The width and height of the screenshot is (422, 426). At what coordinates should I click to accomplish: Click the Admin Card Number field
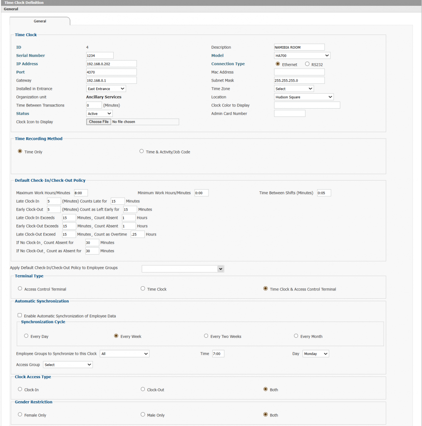pos(290,114)
